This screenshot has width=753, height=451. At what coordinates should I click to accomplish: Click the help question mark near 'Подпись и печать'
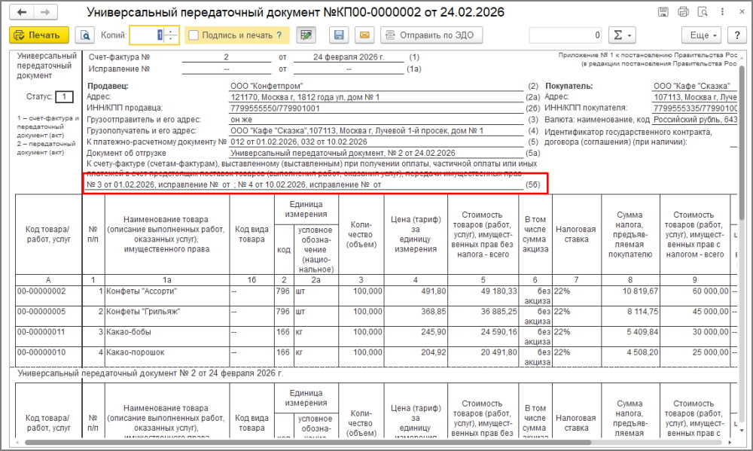279,35
